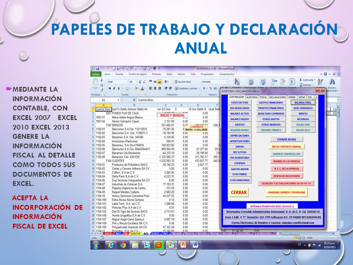Image resolution: width=353 pixels, height=265 pixels.
Task: Switch to the Insertar ribbon tab
Action: click(x=119, y=74)
